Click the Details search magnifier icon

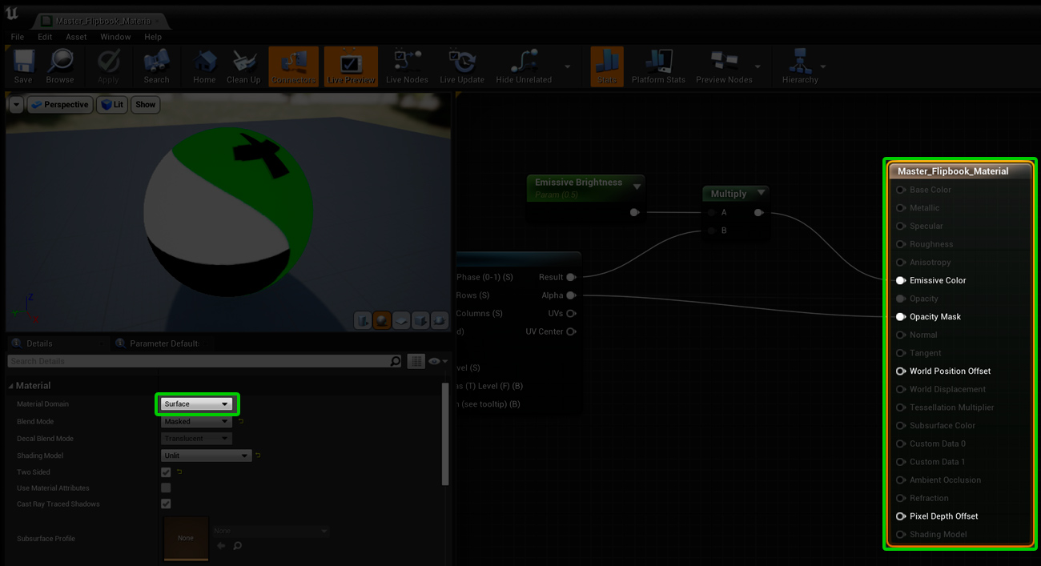(x=395, y=361)
